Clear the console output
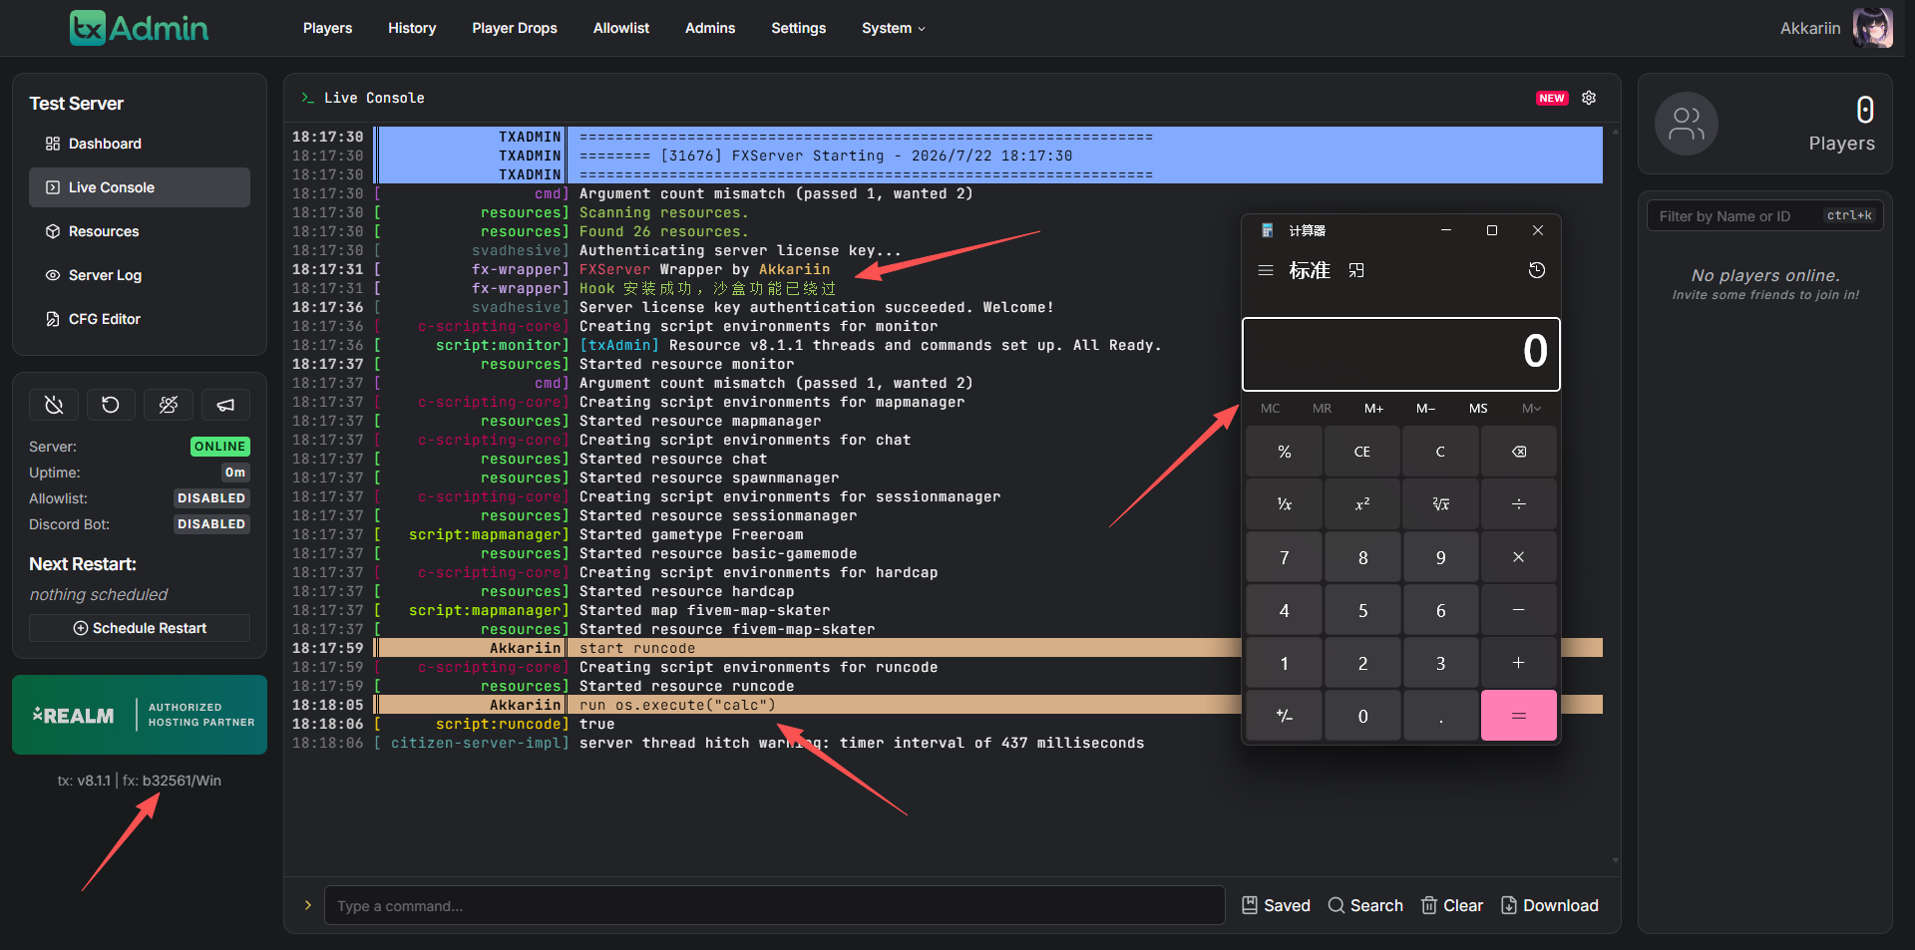The image size is (1915, 950). [1452, 905]
